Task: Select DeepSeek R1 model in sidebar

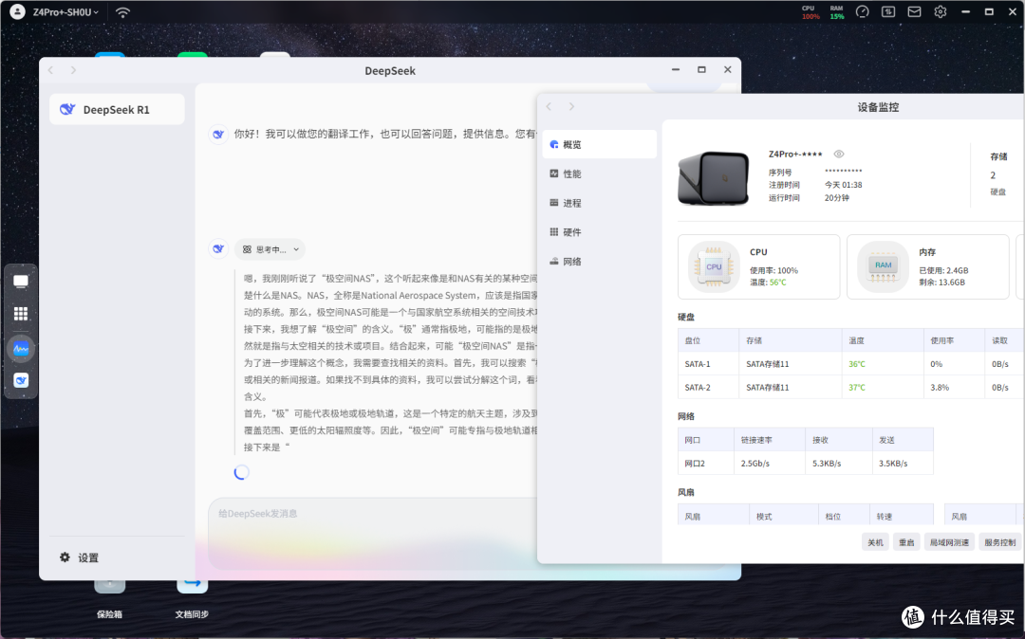Action: tap(117, 109)
